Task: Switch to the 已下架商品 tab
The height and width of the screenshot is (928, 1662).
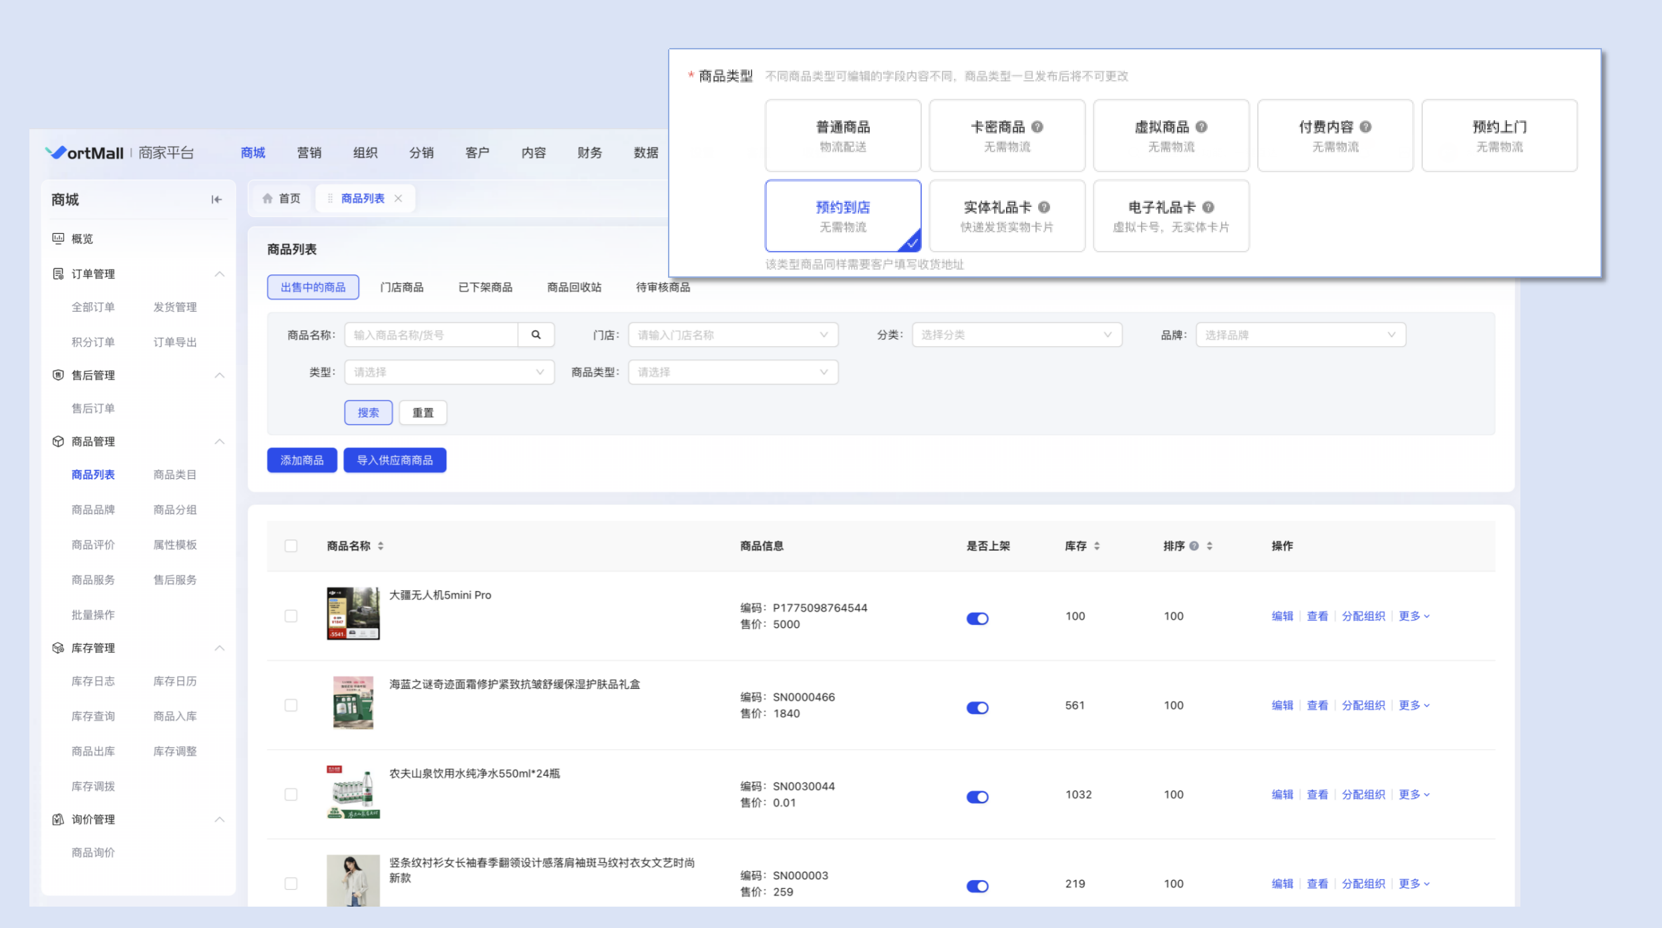Action: pos(485,288)
